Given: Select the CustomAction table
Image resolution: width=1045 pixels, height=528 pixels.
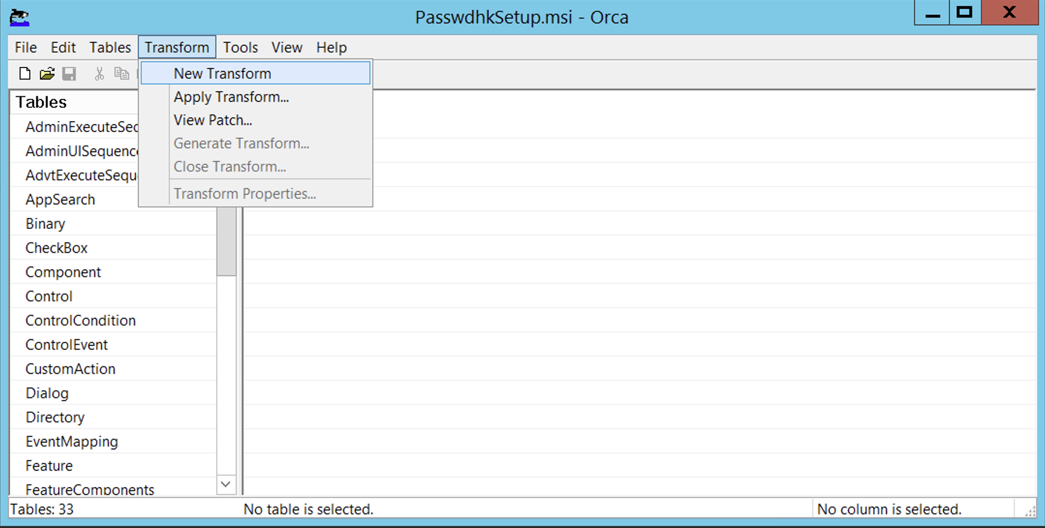Looking at the screenshot, I should [70, 369].
